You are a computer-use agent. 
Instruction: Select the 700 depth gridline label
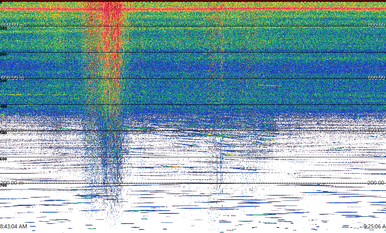(4, 185)
